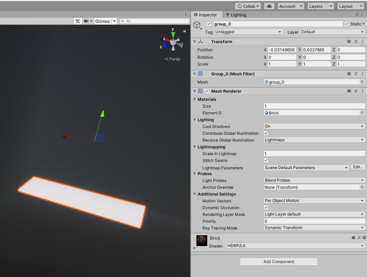This screenshot has height=277, width=367.
Task: Open the Layers menu
Action: tap(321, 6)
